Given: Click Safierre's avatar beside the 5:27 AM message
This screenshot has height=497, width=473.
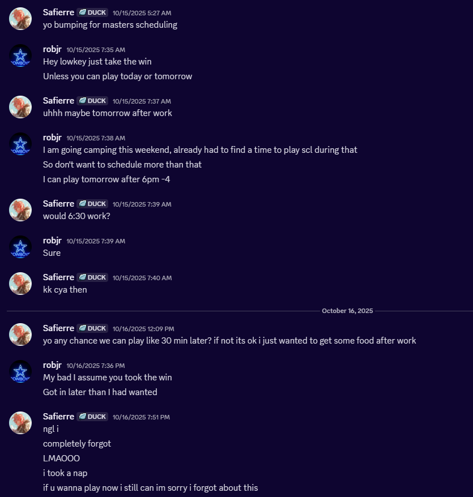Looking at the screenshot, I should click(x=20, y=19).
